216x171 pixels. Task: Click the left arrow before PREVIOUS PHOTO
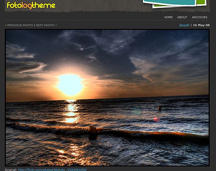pos(5,25)
